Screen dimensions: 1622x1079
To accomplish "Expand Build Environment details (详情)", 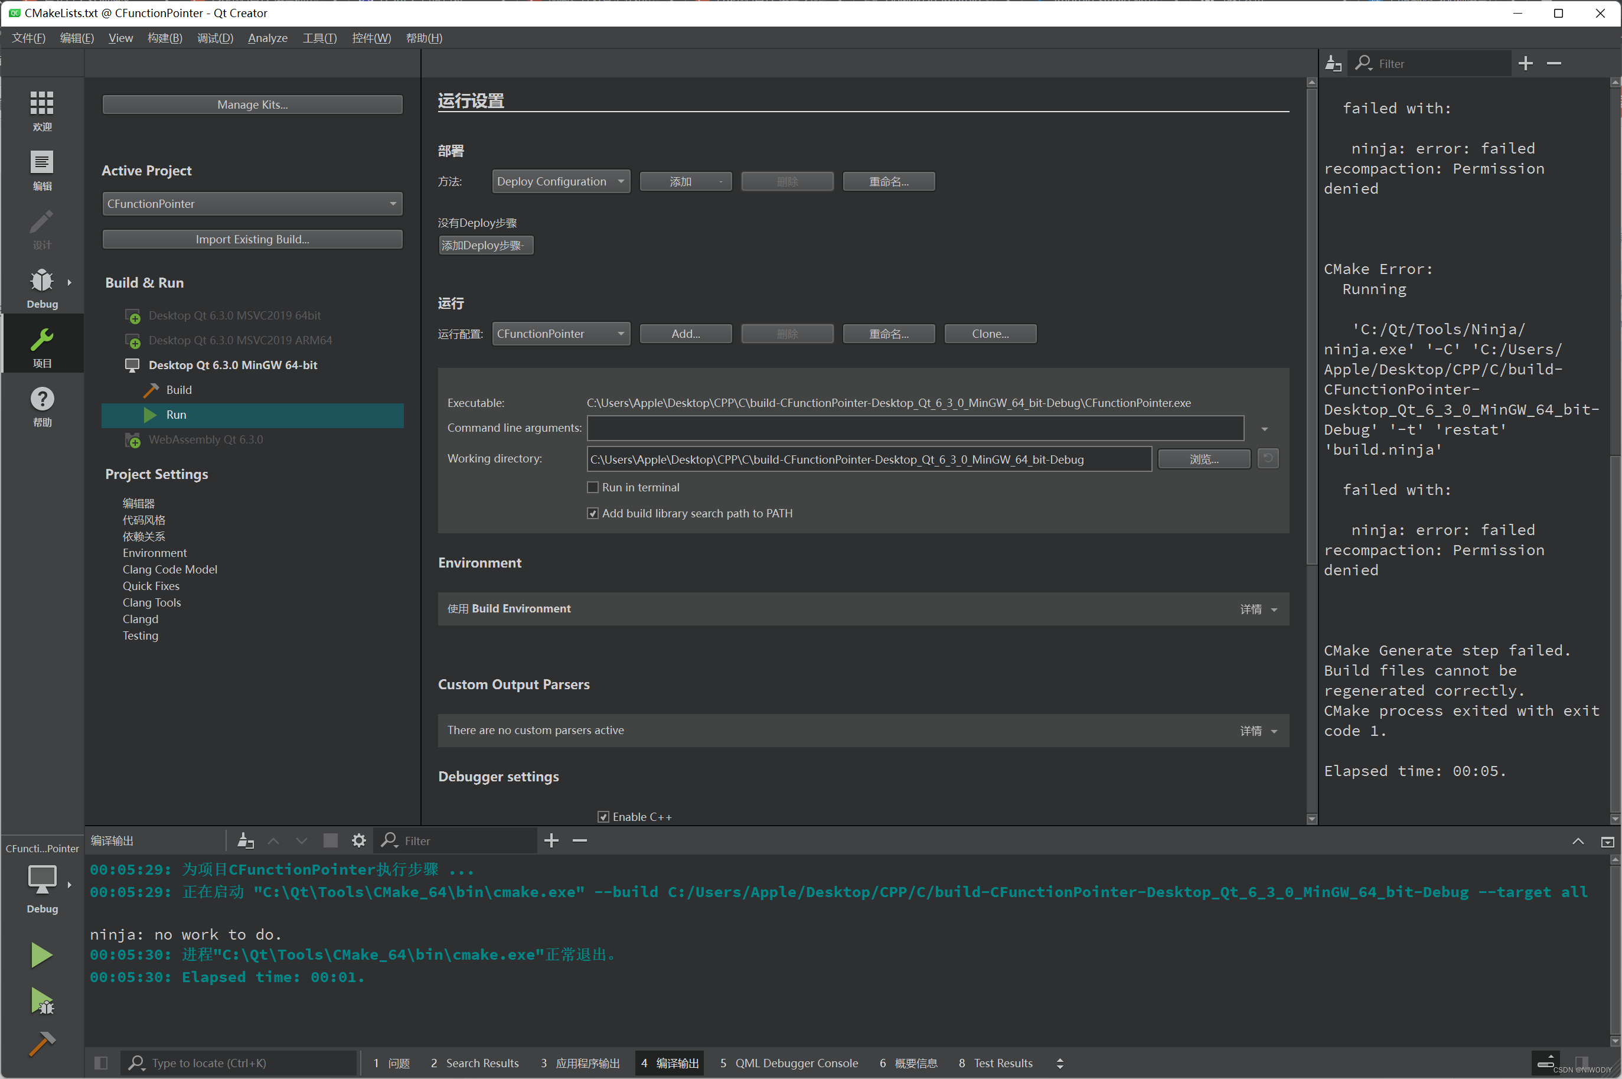I will click(x=1258, y=609).
